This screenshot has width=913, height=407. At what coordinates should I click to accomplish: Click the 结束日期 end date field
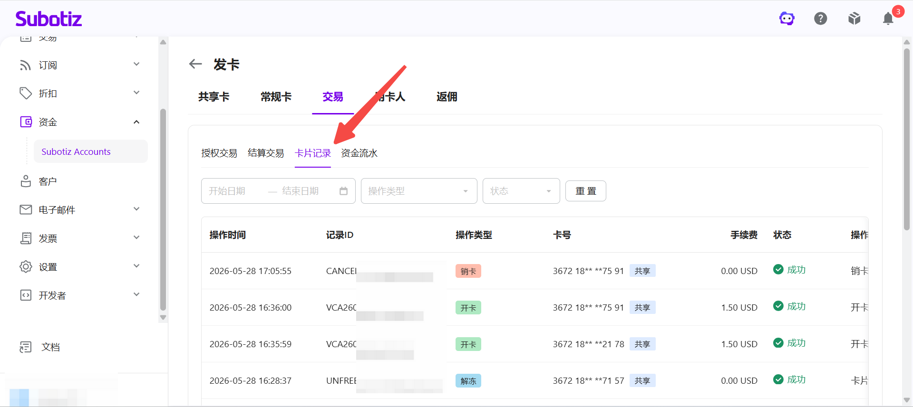pos(301,191)
